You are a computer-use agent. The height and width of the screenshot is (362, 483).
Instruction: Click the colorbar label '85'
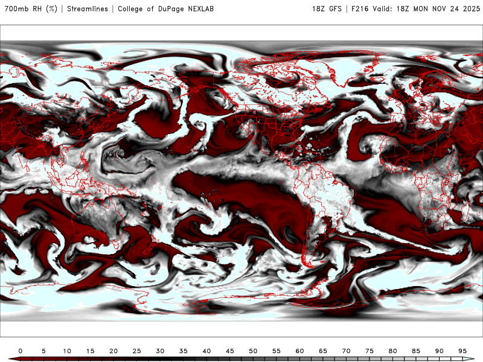416,351
